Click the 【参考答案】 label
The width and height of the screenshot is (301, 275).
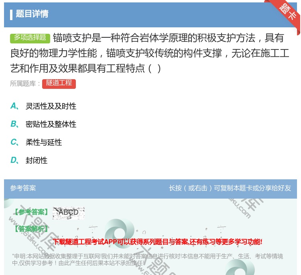[31, 212]
